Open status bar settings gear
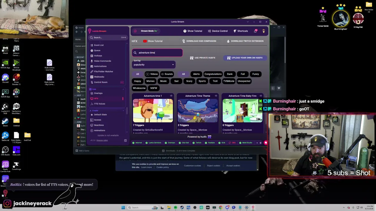Screen dimensions: 376x211 click(261, 143)
